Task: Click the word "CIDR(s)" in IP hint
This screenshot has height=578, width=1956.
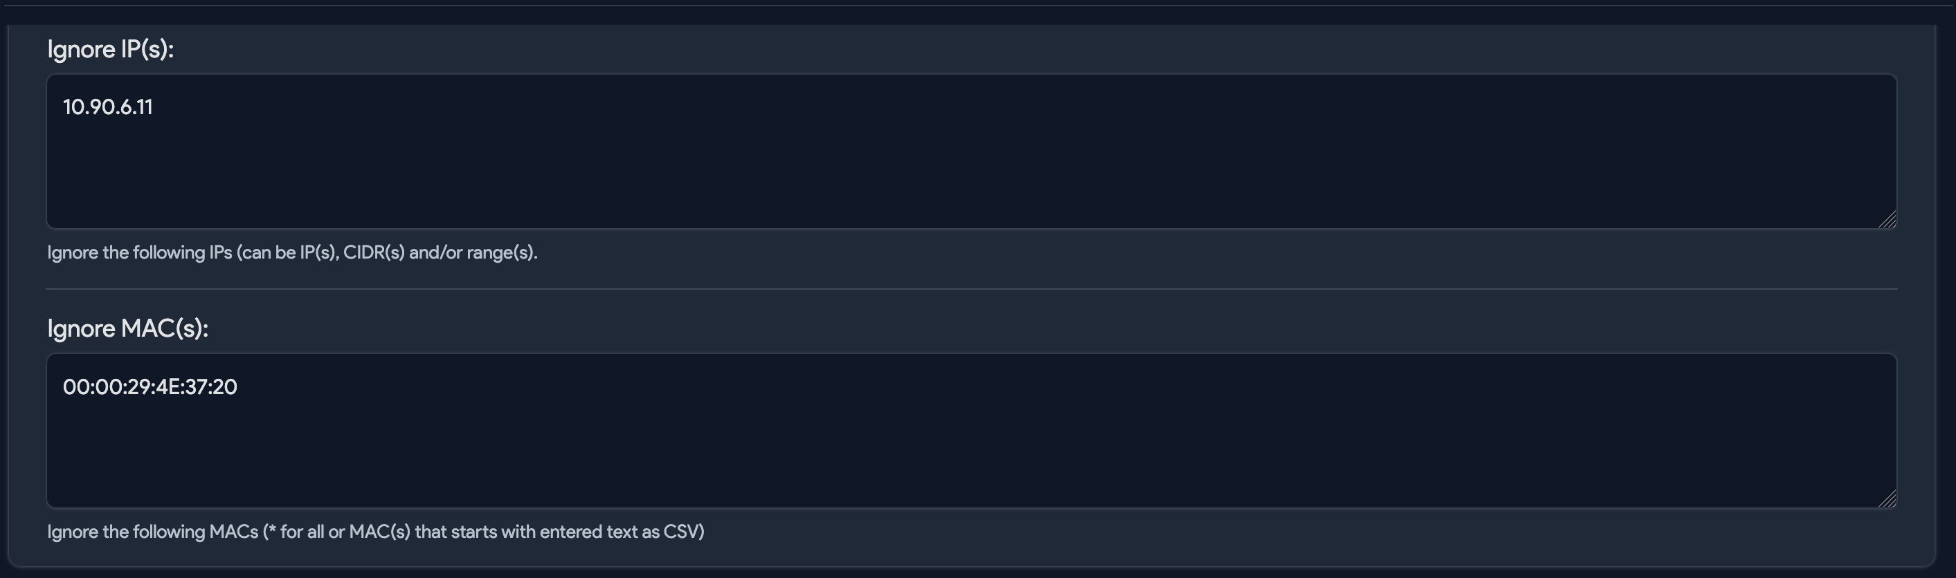Action: [x=374, y=252]
